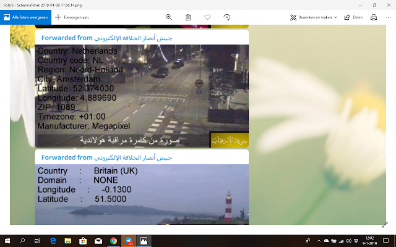Click the '51.5000' latitude value
396x247 pixels.
[x=110, y=199]
